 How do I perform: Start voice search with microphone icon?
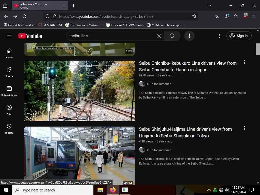click(189, 36)
